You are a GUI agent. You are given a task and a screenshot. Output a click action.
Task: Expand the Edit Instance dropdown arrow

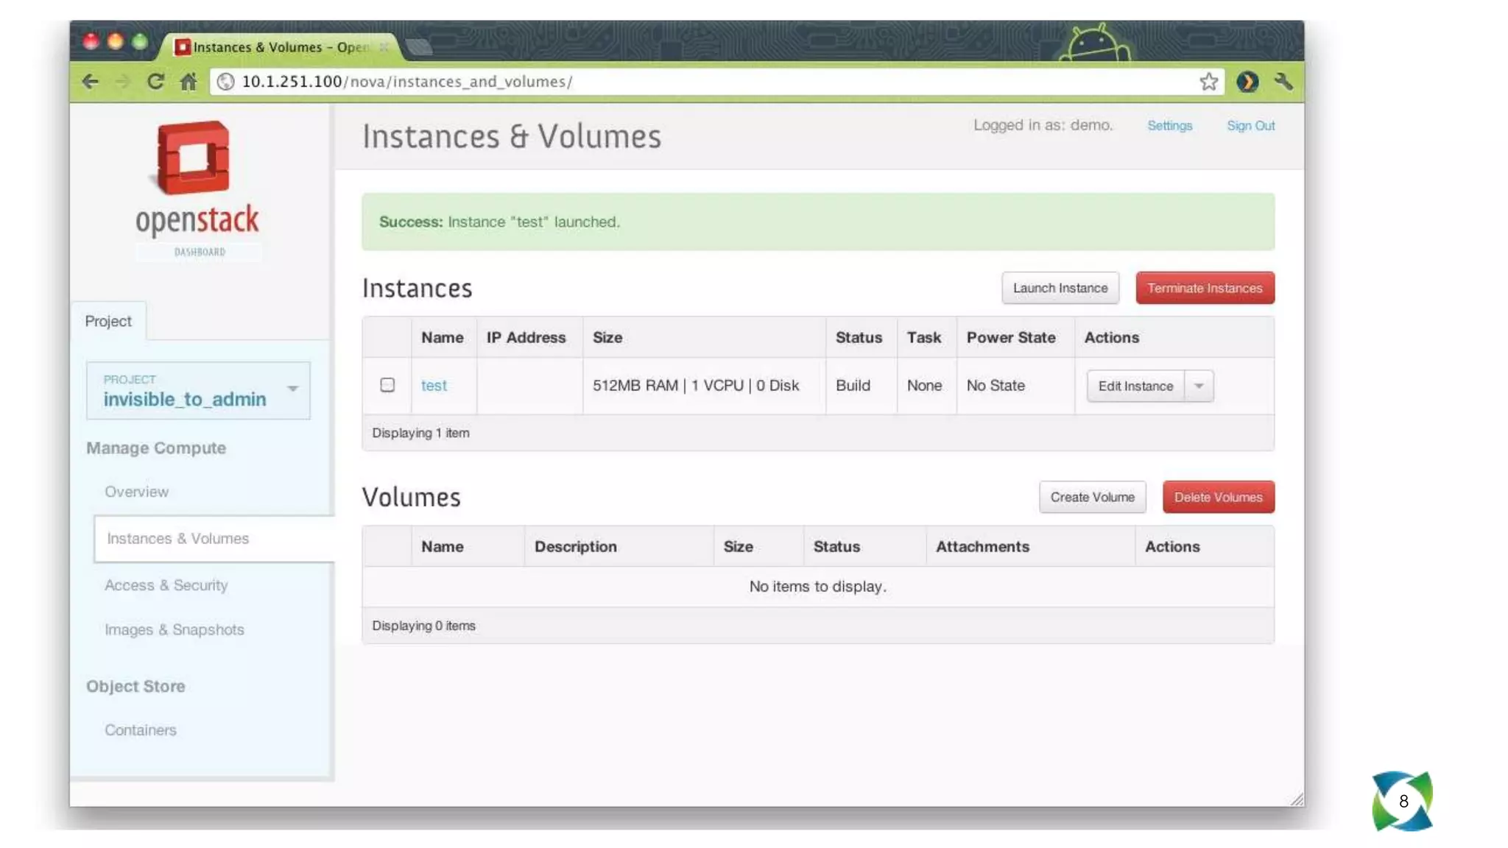coord(1199,386)
